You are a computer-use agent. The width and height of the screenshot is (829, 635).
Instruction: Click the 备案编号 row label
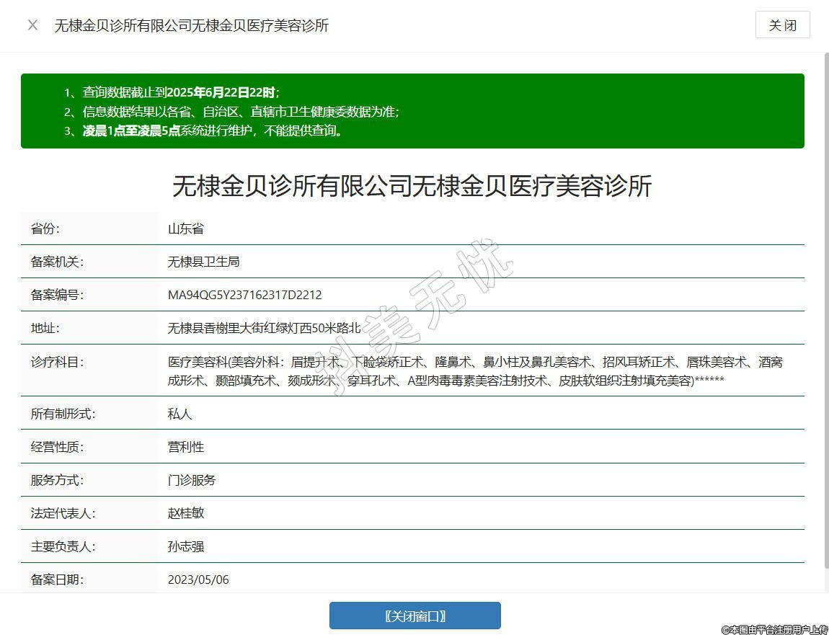pos(57,295)
